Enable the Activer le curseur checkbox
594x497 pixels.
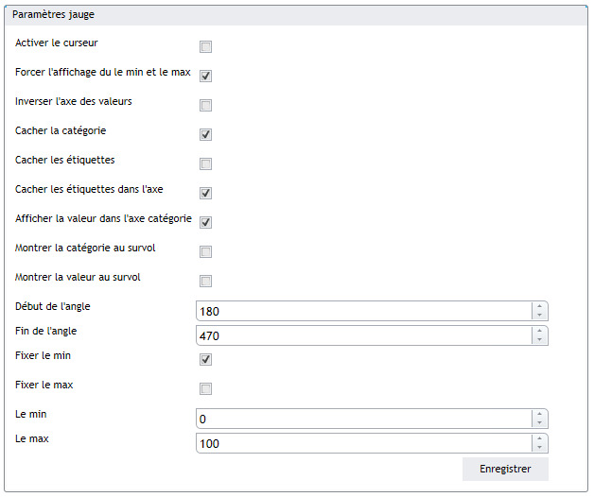click(205, 47)
